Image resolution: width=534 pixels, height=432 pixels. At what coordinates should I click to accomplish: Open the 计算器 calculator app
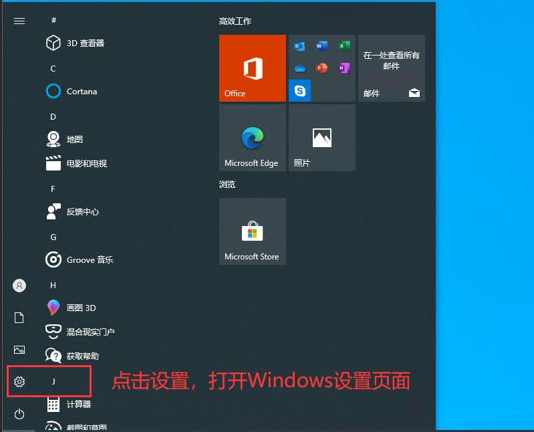68,405
